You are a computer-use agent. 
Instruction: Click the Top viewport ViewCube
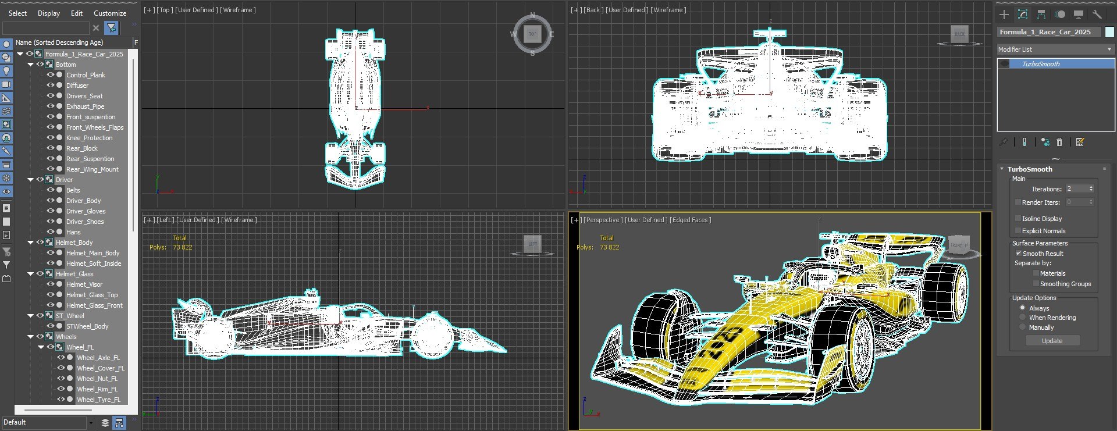click(x=532, y=34)
